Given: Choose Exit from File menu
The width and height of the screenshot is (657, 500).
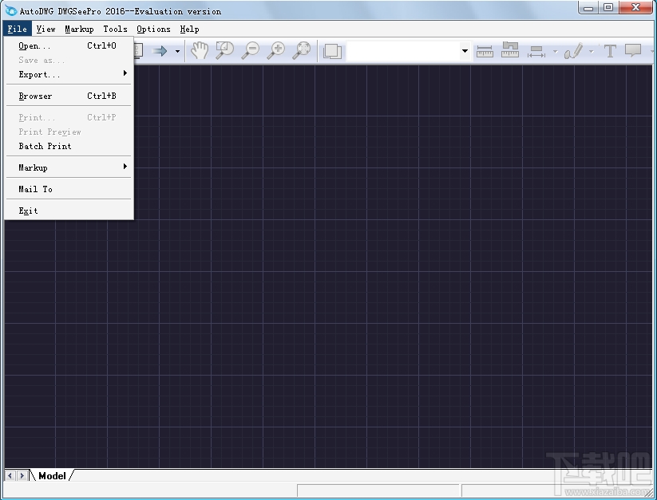Looking at the screenshot, I should tap(69, 211).
